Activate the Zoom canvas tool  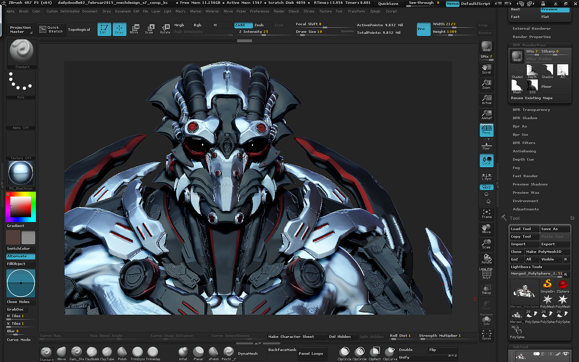(x=486, y=84)
